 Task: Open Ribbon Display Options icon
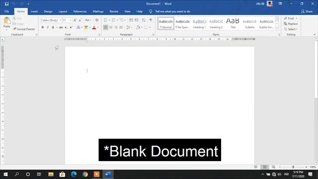[x=280, y=4]
